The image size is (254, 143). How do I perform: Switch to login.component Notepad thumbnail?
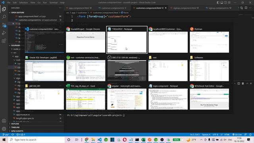tap(168, 97)
